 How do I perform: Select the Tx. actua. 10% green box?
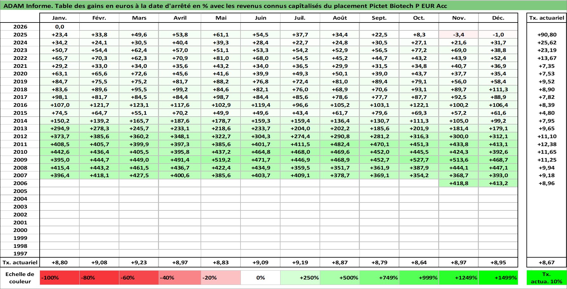coord(546,278)
